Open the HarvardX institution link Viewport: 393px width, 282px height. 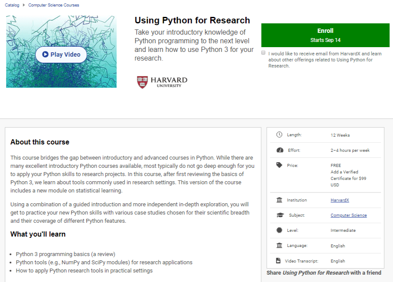(x=340, y=200)
